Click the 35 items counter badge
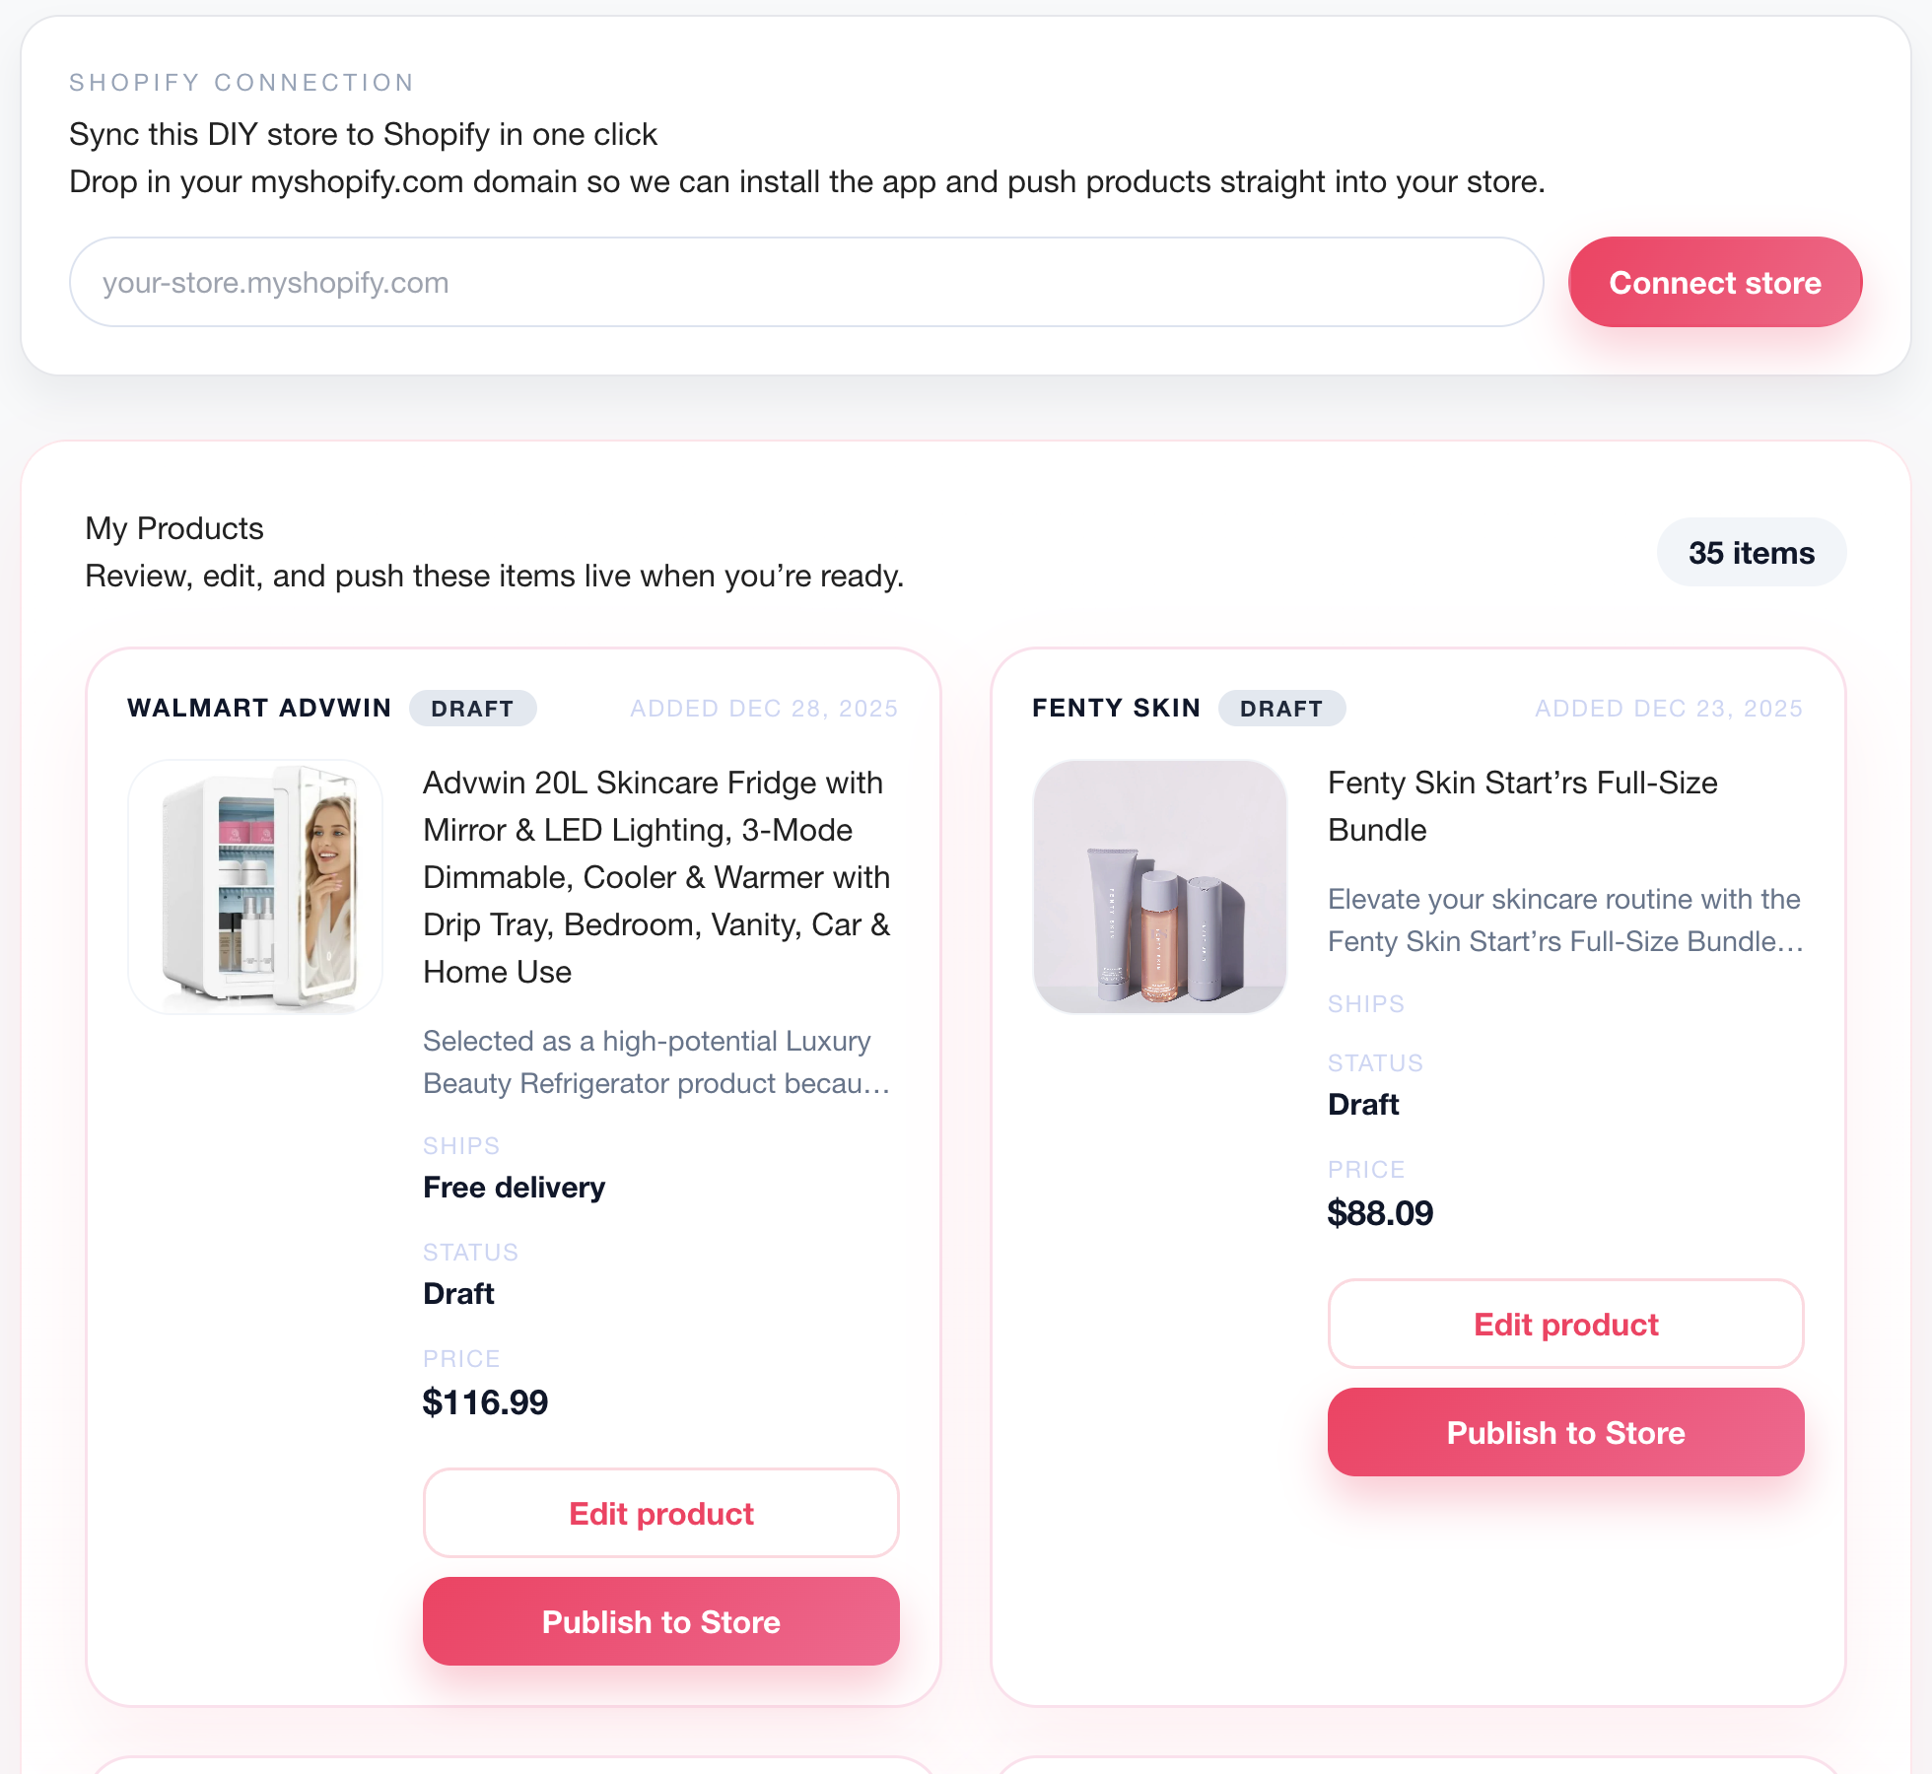The width and height of the screenshot is (1932, 1774). click(x=1752, y=552)
